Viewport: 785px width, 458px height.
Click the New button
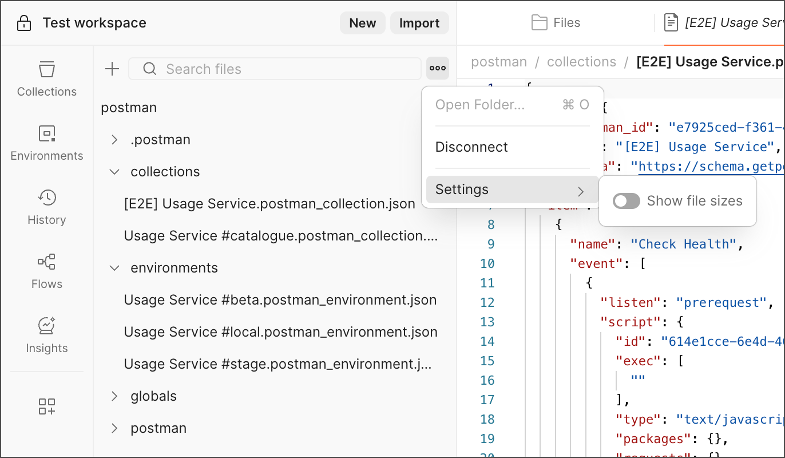coord(363,23)
